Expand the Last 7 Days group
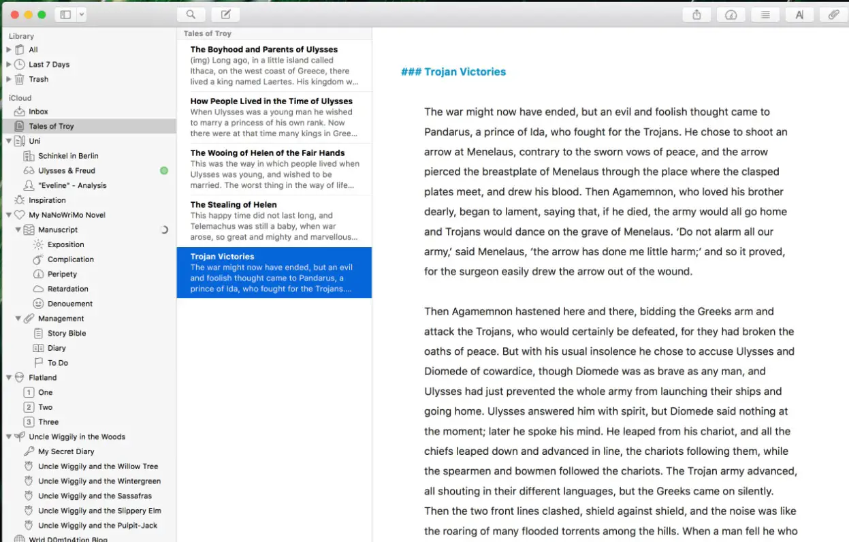The width and height of the screenshot is (849, 542). pos(9,65)
